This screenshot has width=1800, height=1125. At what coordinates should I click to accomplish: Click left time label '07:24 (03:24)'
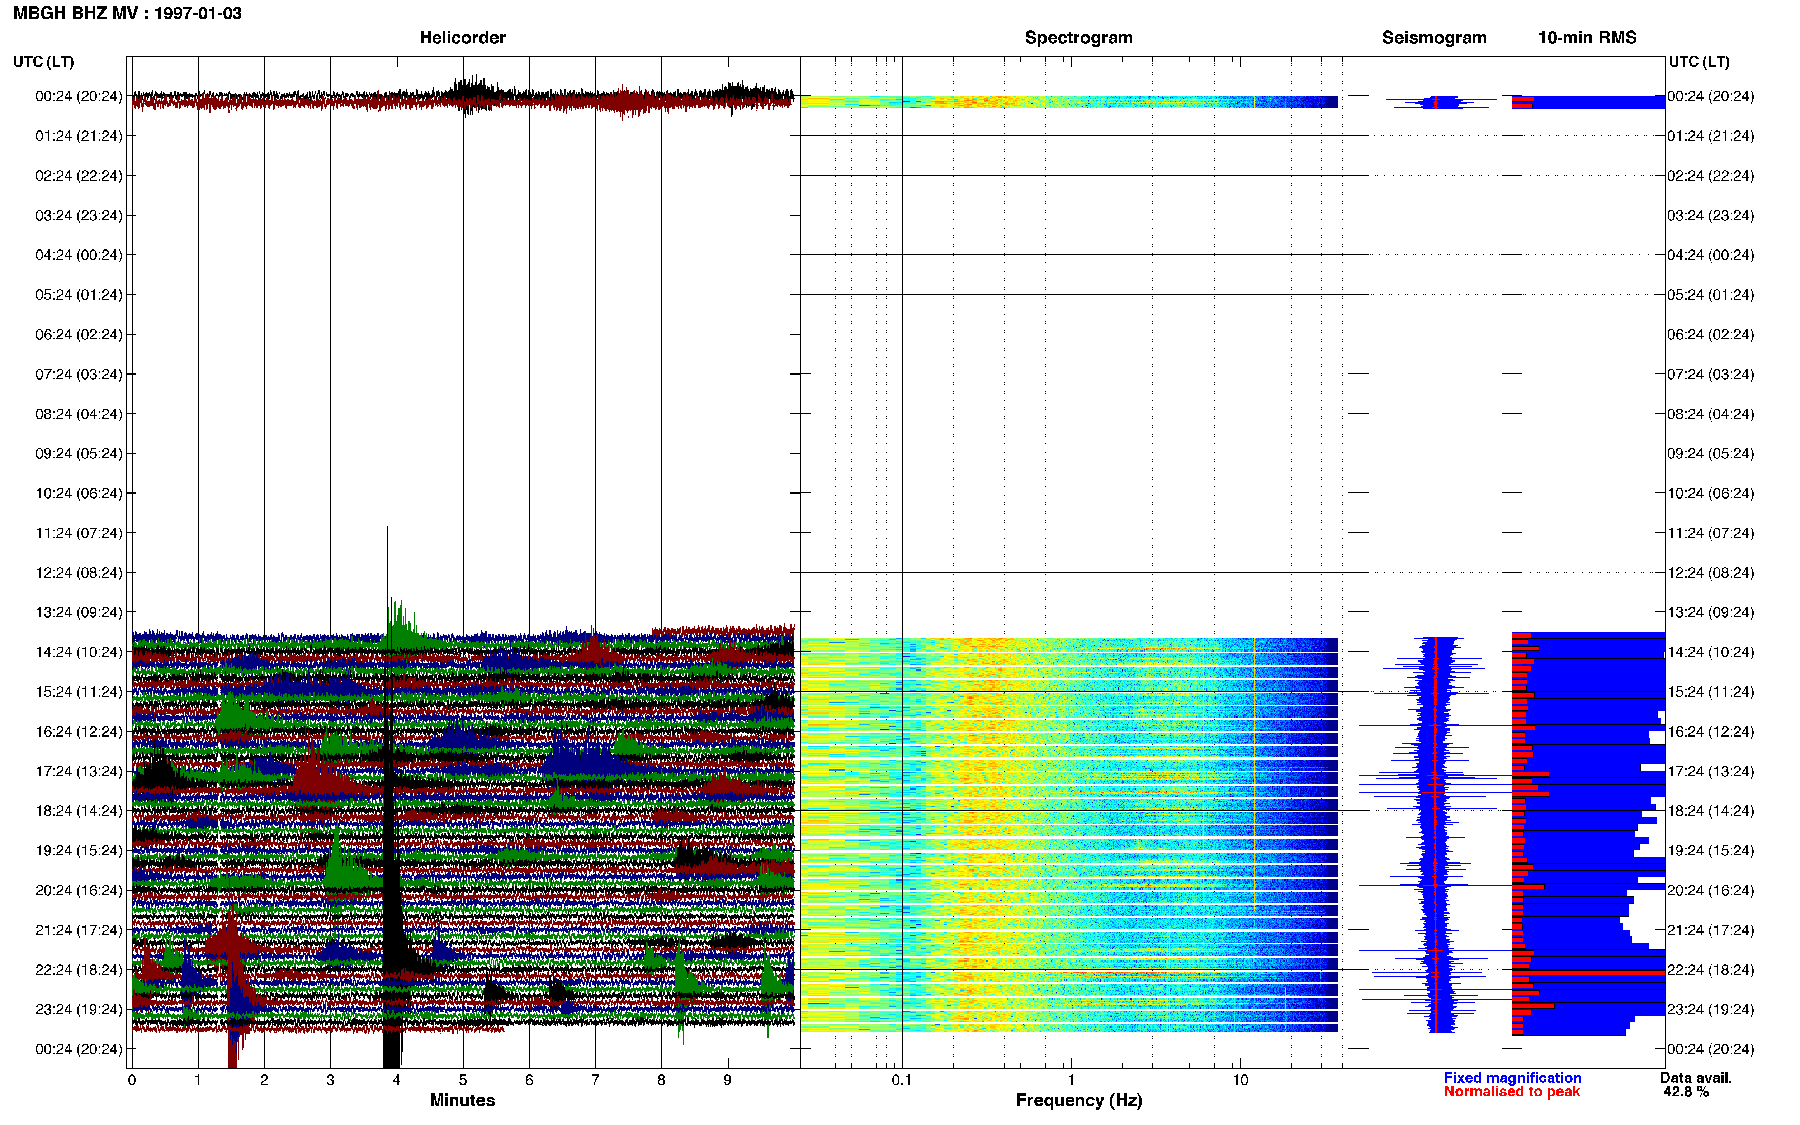(x=79, y=374)
